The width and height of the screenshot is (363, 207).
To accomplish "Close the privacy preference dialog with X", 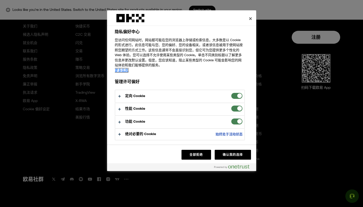I will pos(250,19).
